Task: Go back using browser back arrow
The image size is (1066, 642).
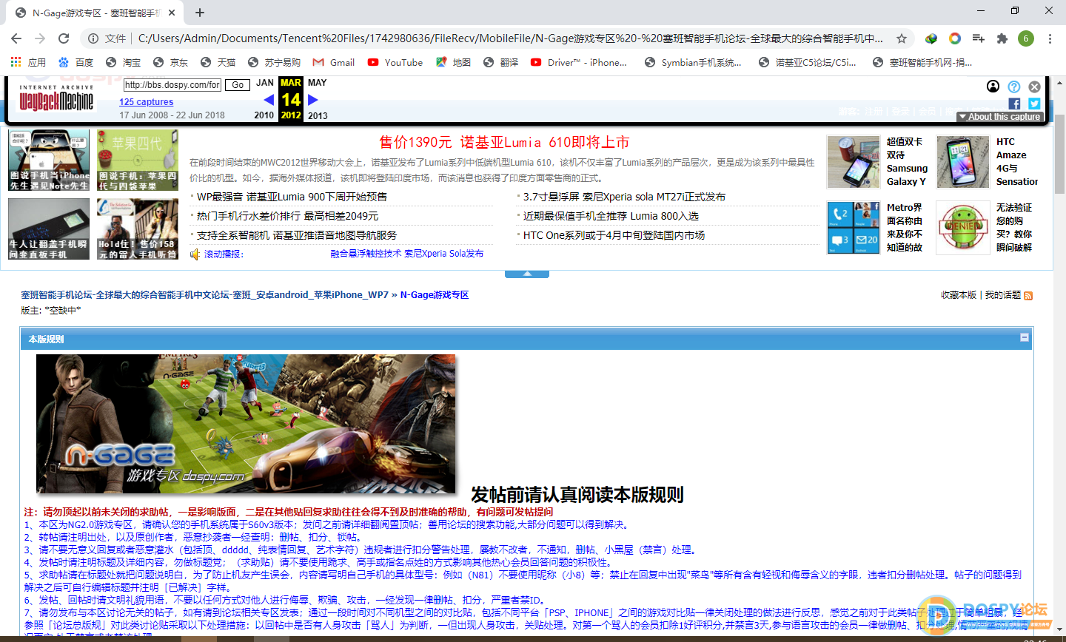Action: click(x=16, y=38)
